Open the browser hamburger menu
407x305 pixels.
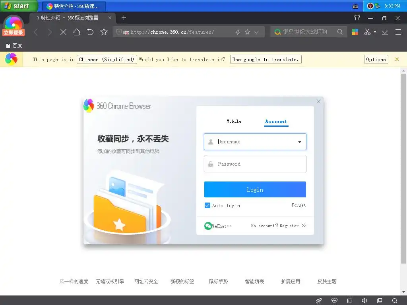[398, 32]
